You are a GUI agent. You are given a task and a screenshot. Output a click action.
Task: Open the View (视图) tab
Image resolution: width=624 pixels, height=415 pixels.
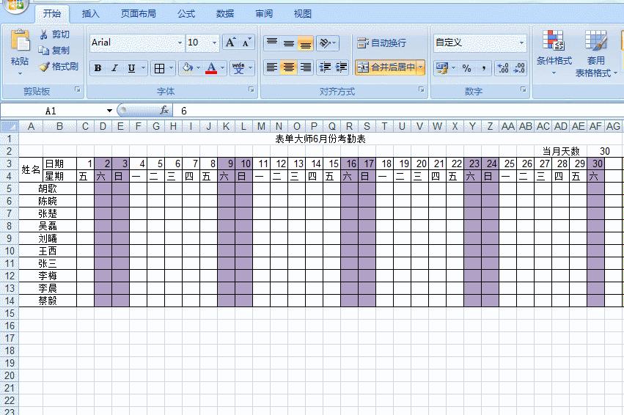pyautogui.click(x=302, y=13)
